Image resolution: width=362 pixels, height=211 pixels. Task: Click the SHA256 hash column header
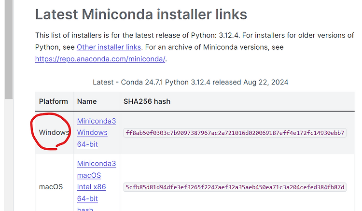point(147,101)
